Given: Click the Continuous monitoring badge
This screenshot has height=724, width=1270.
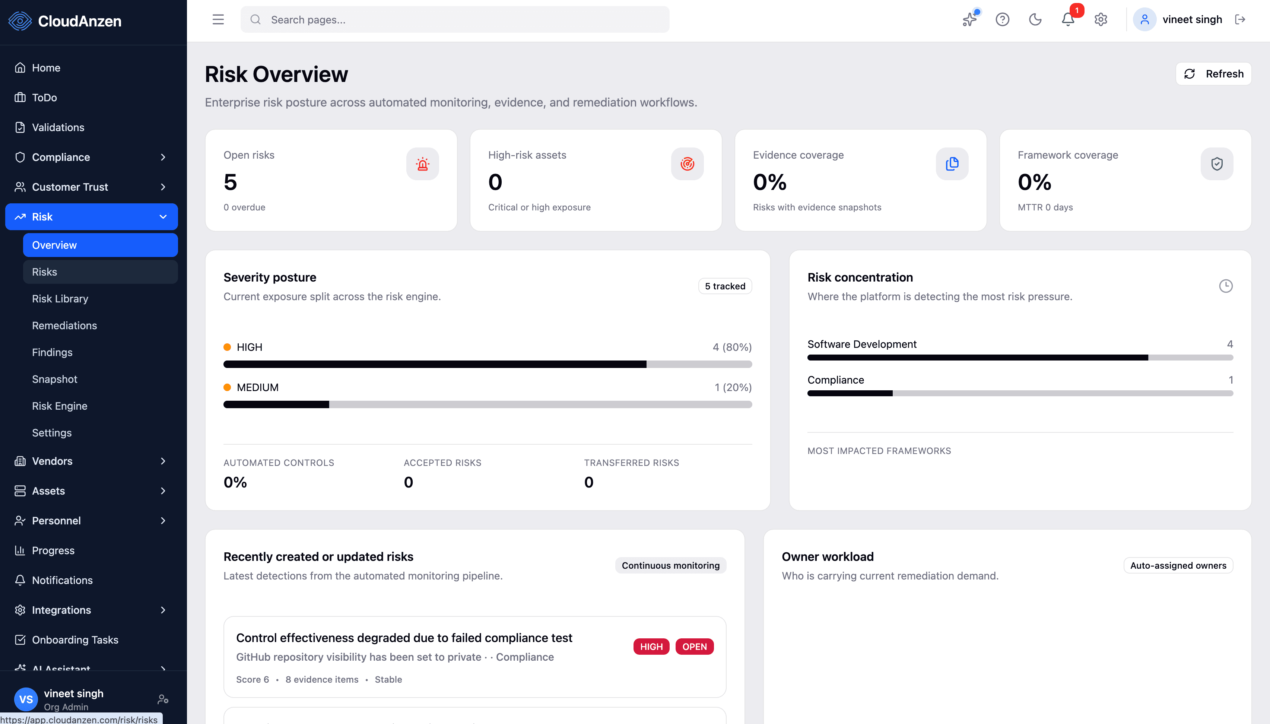Looking at the screenshot, I should [x=670, y=565].
